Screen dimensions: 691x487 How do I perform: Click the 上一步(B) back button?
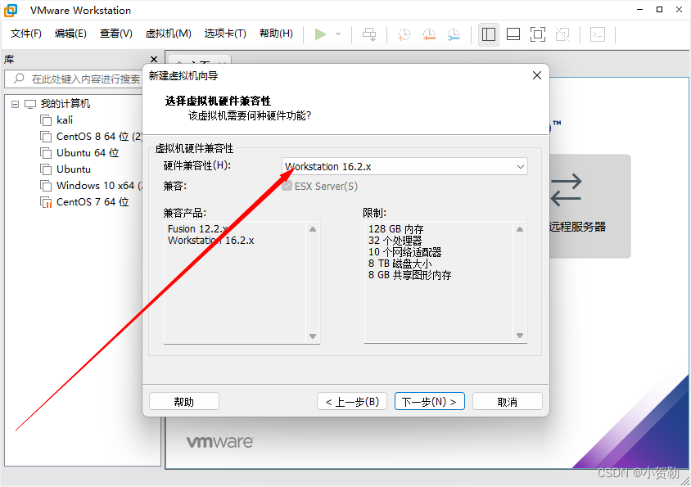click(352, 402)
